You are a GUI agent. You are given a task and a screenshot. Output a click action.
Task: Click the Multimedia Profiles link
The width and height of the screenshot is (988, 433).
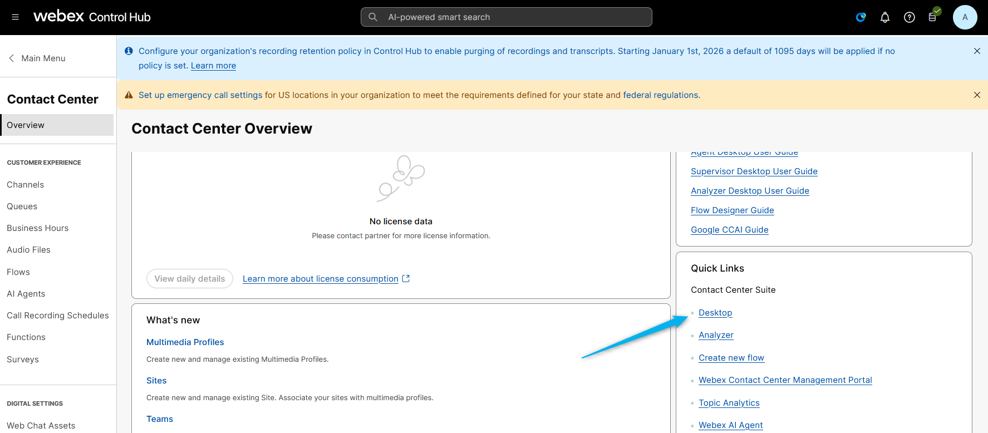pyautogui.click(x=185, y=342)
